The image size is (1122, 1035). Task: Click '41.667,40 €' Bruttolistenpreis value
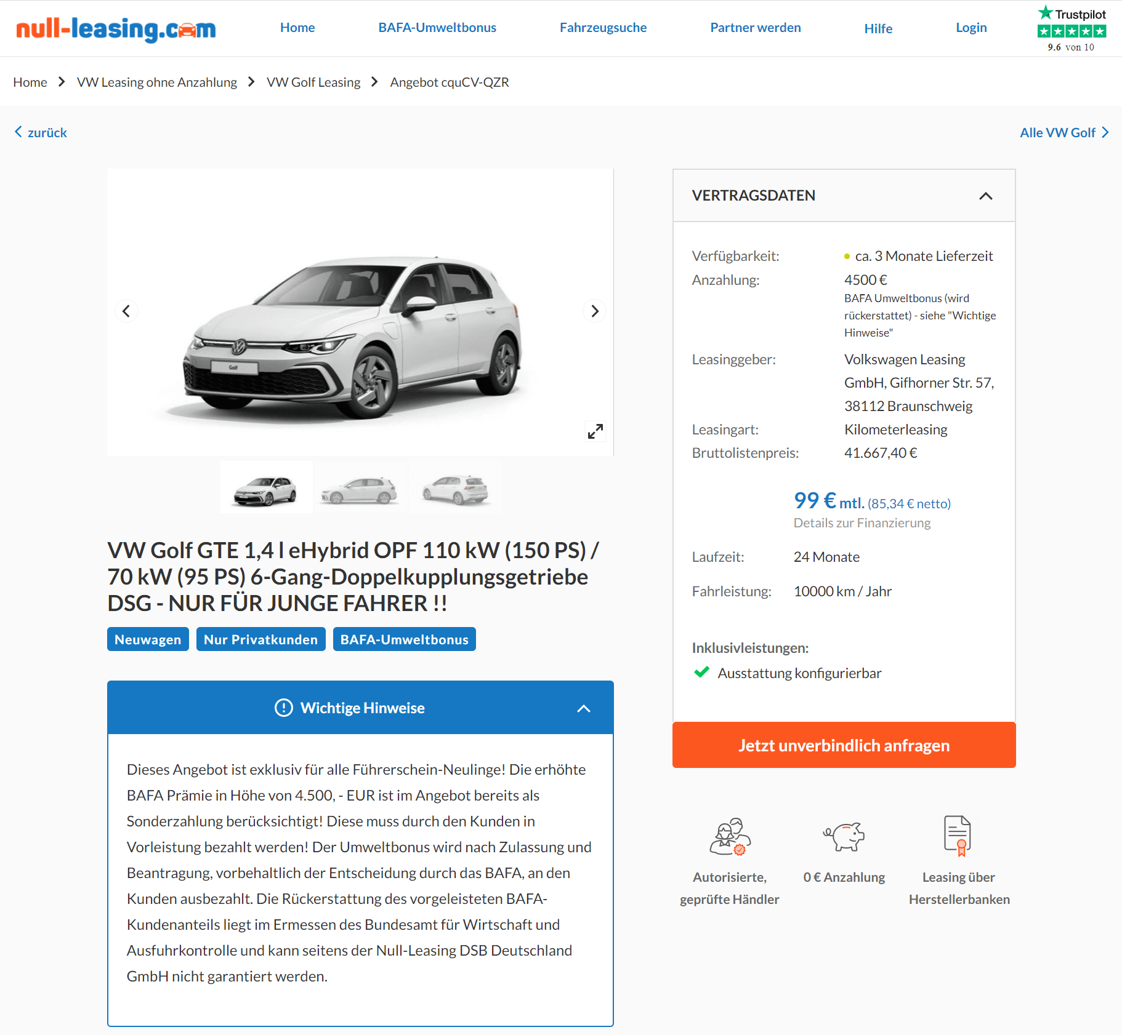click(881, 453)
